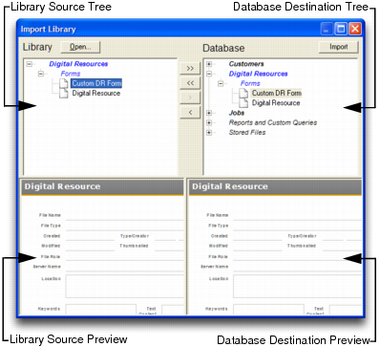Click the move all right (>>) button
Screen dimensions: 380x347
pyautogui.click(x=190, y=68)
